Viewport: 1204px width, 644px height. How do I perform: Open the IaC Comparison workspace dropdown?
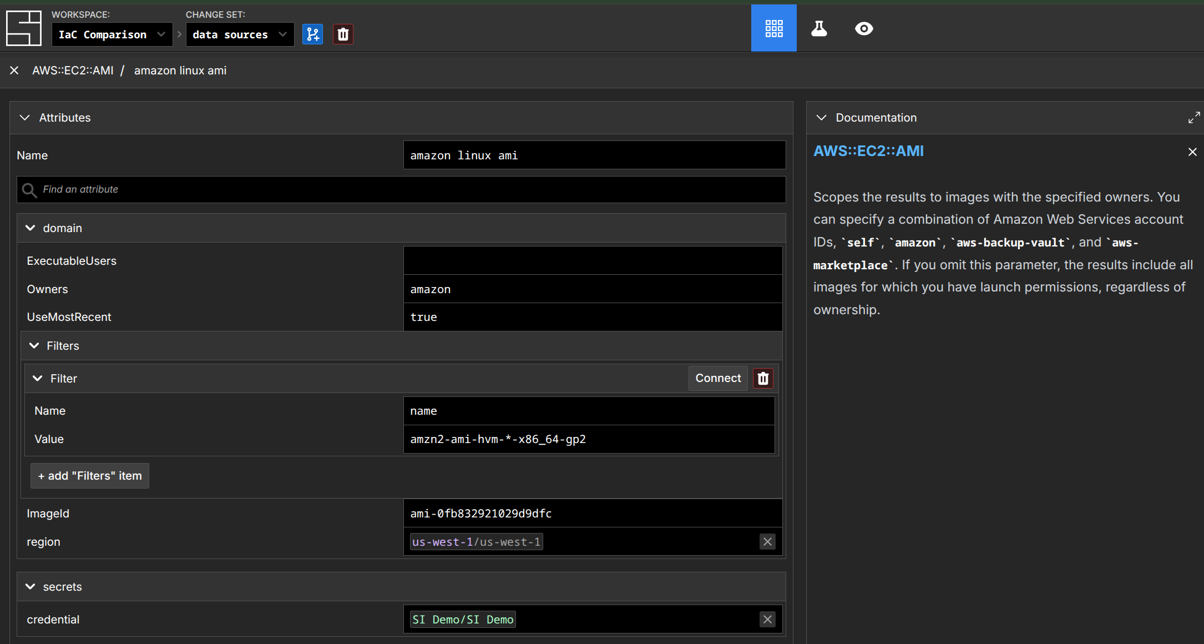tap(112, 34)
